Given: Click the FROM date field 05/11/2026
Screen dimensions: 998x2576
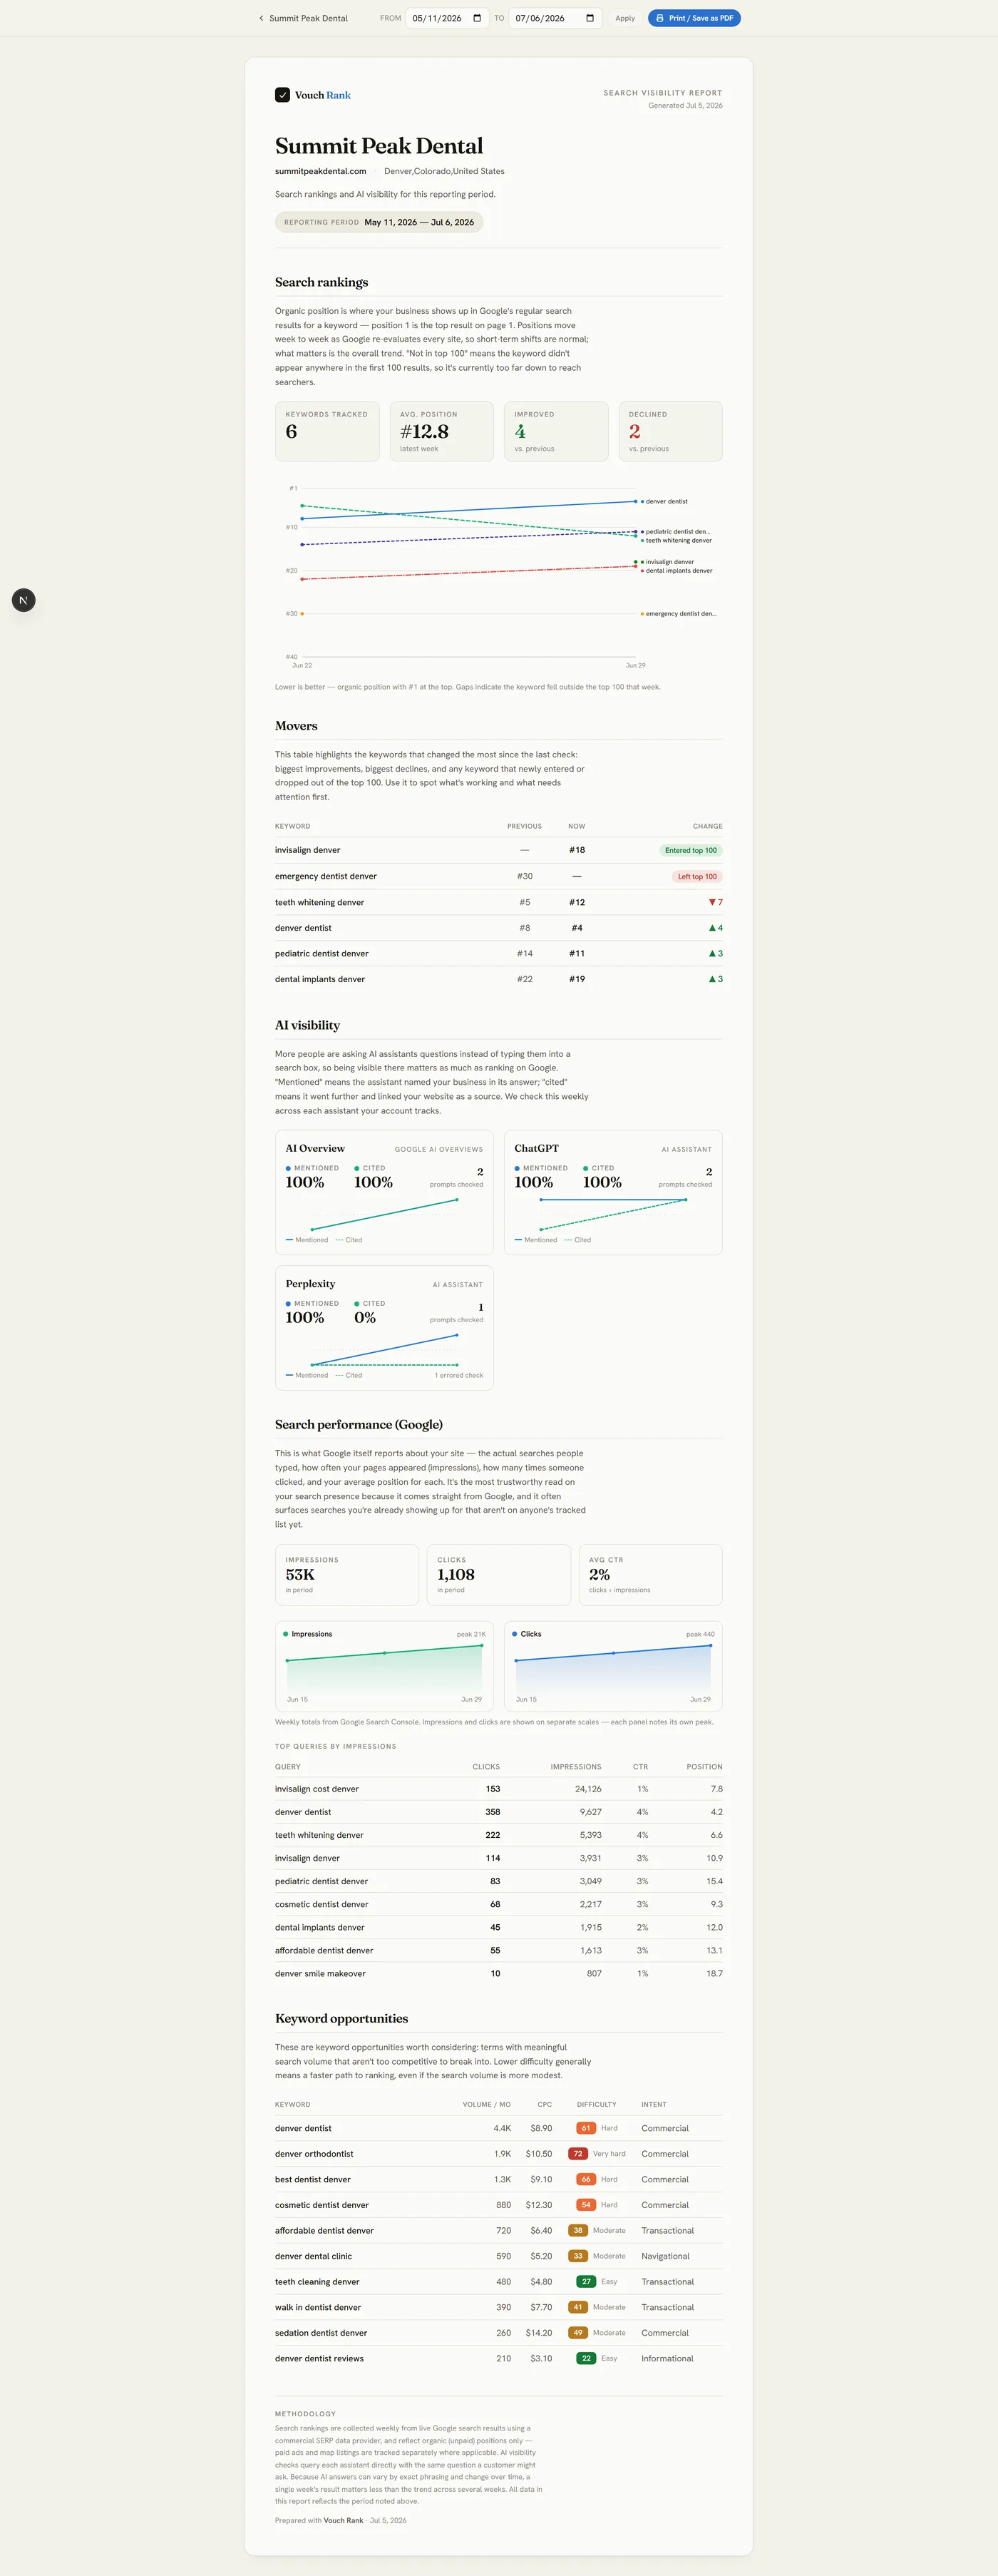Looking at the screenshot, I should coord(447,18).
